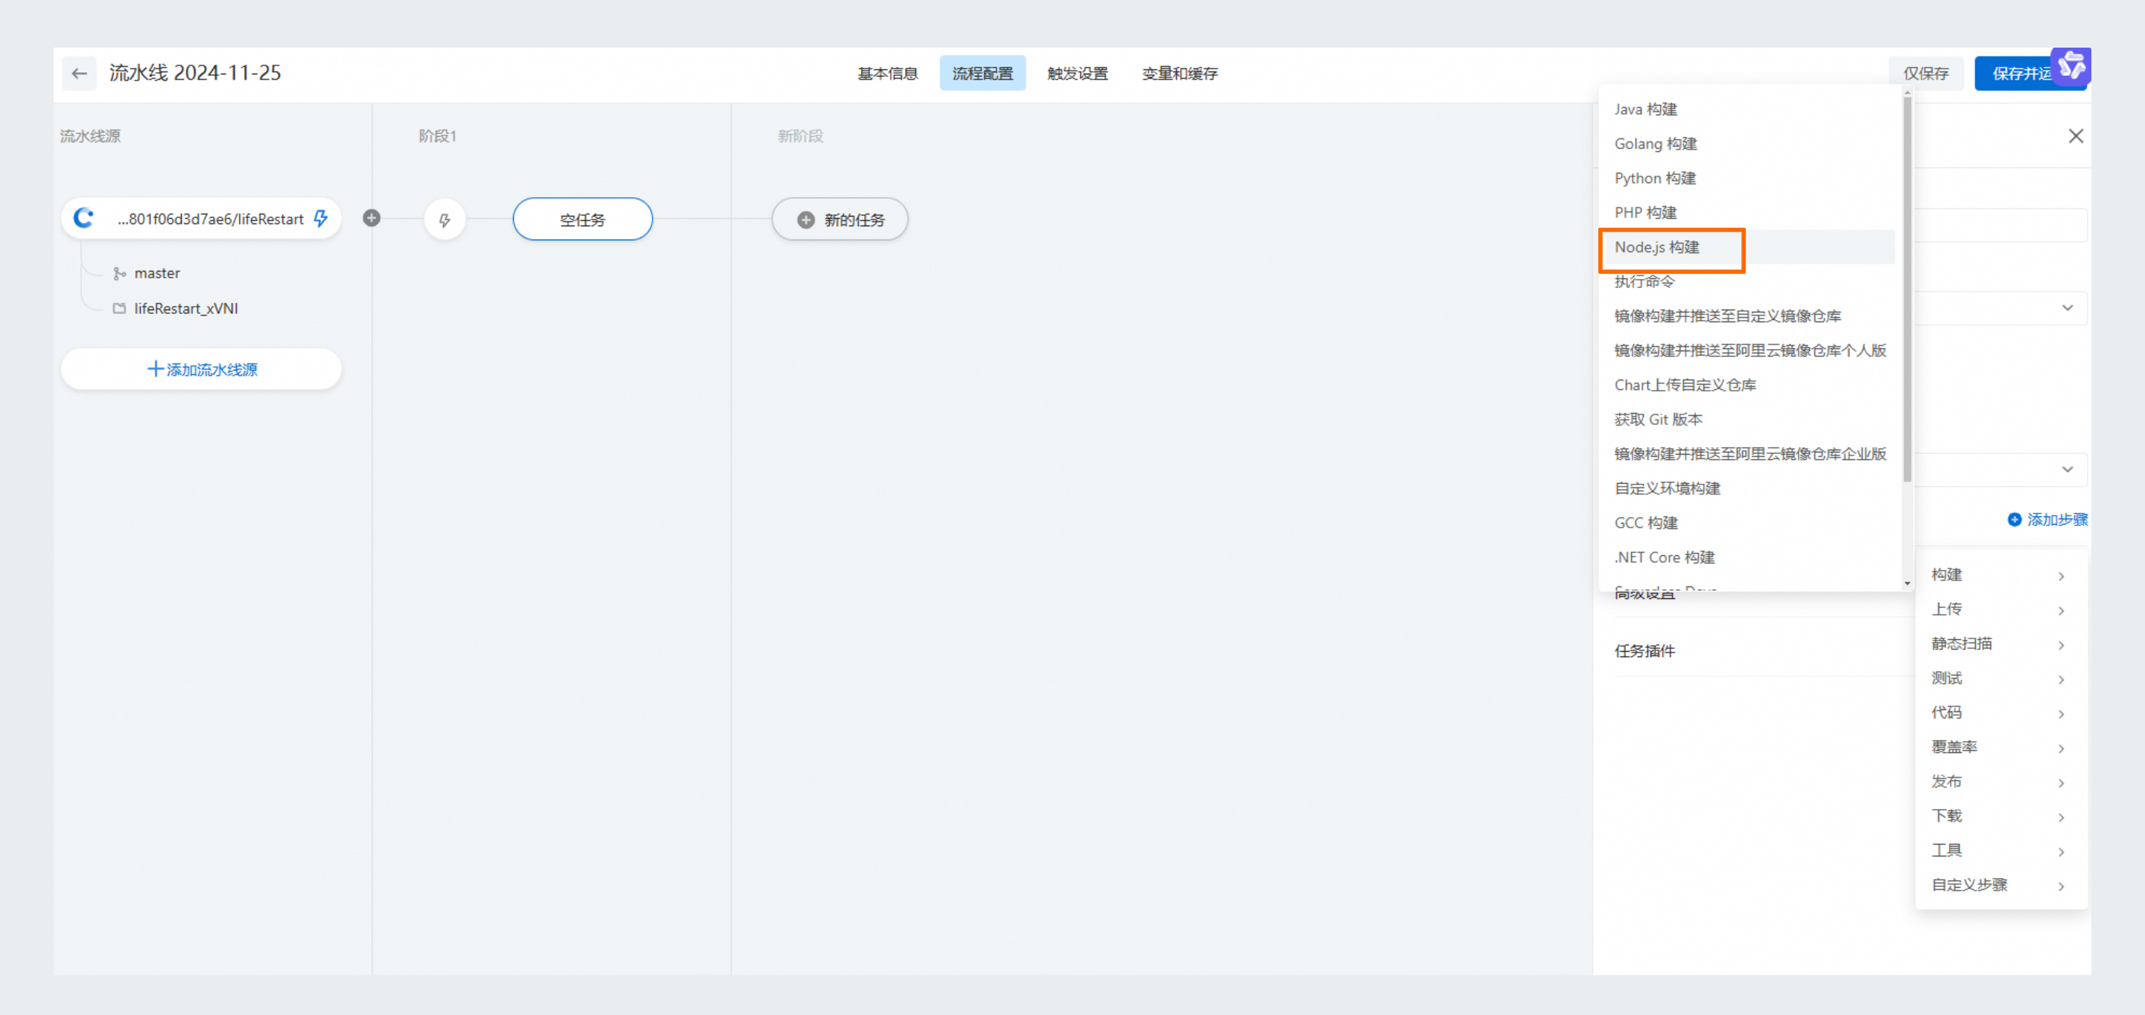Image resolution: width=2145 pixels, height=1015 pixels.
Task: Click the Codeup source logo icon
Action: (83, 218)
